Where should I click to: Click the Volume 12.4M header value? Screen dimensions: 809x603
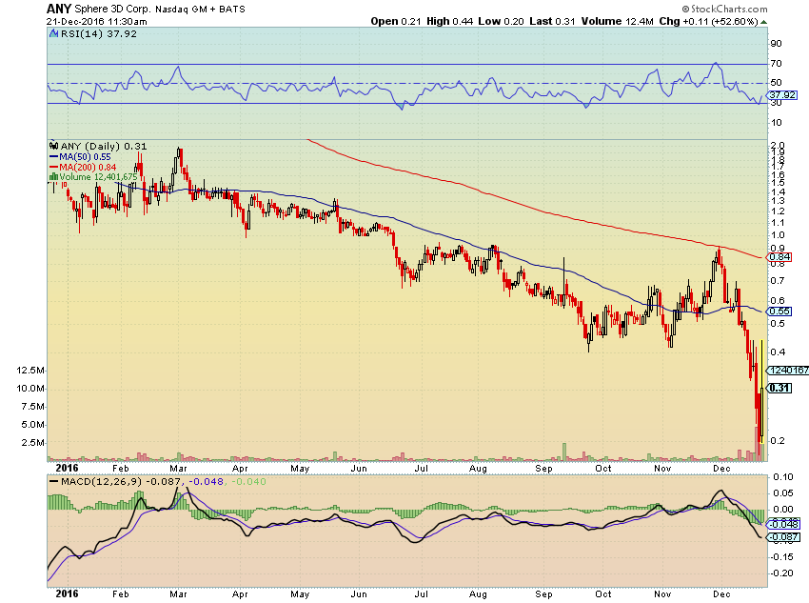coord(618,21)
